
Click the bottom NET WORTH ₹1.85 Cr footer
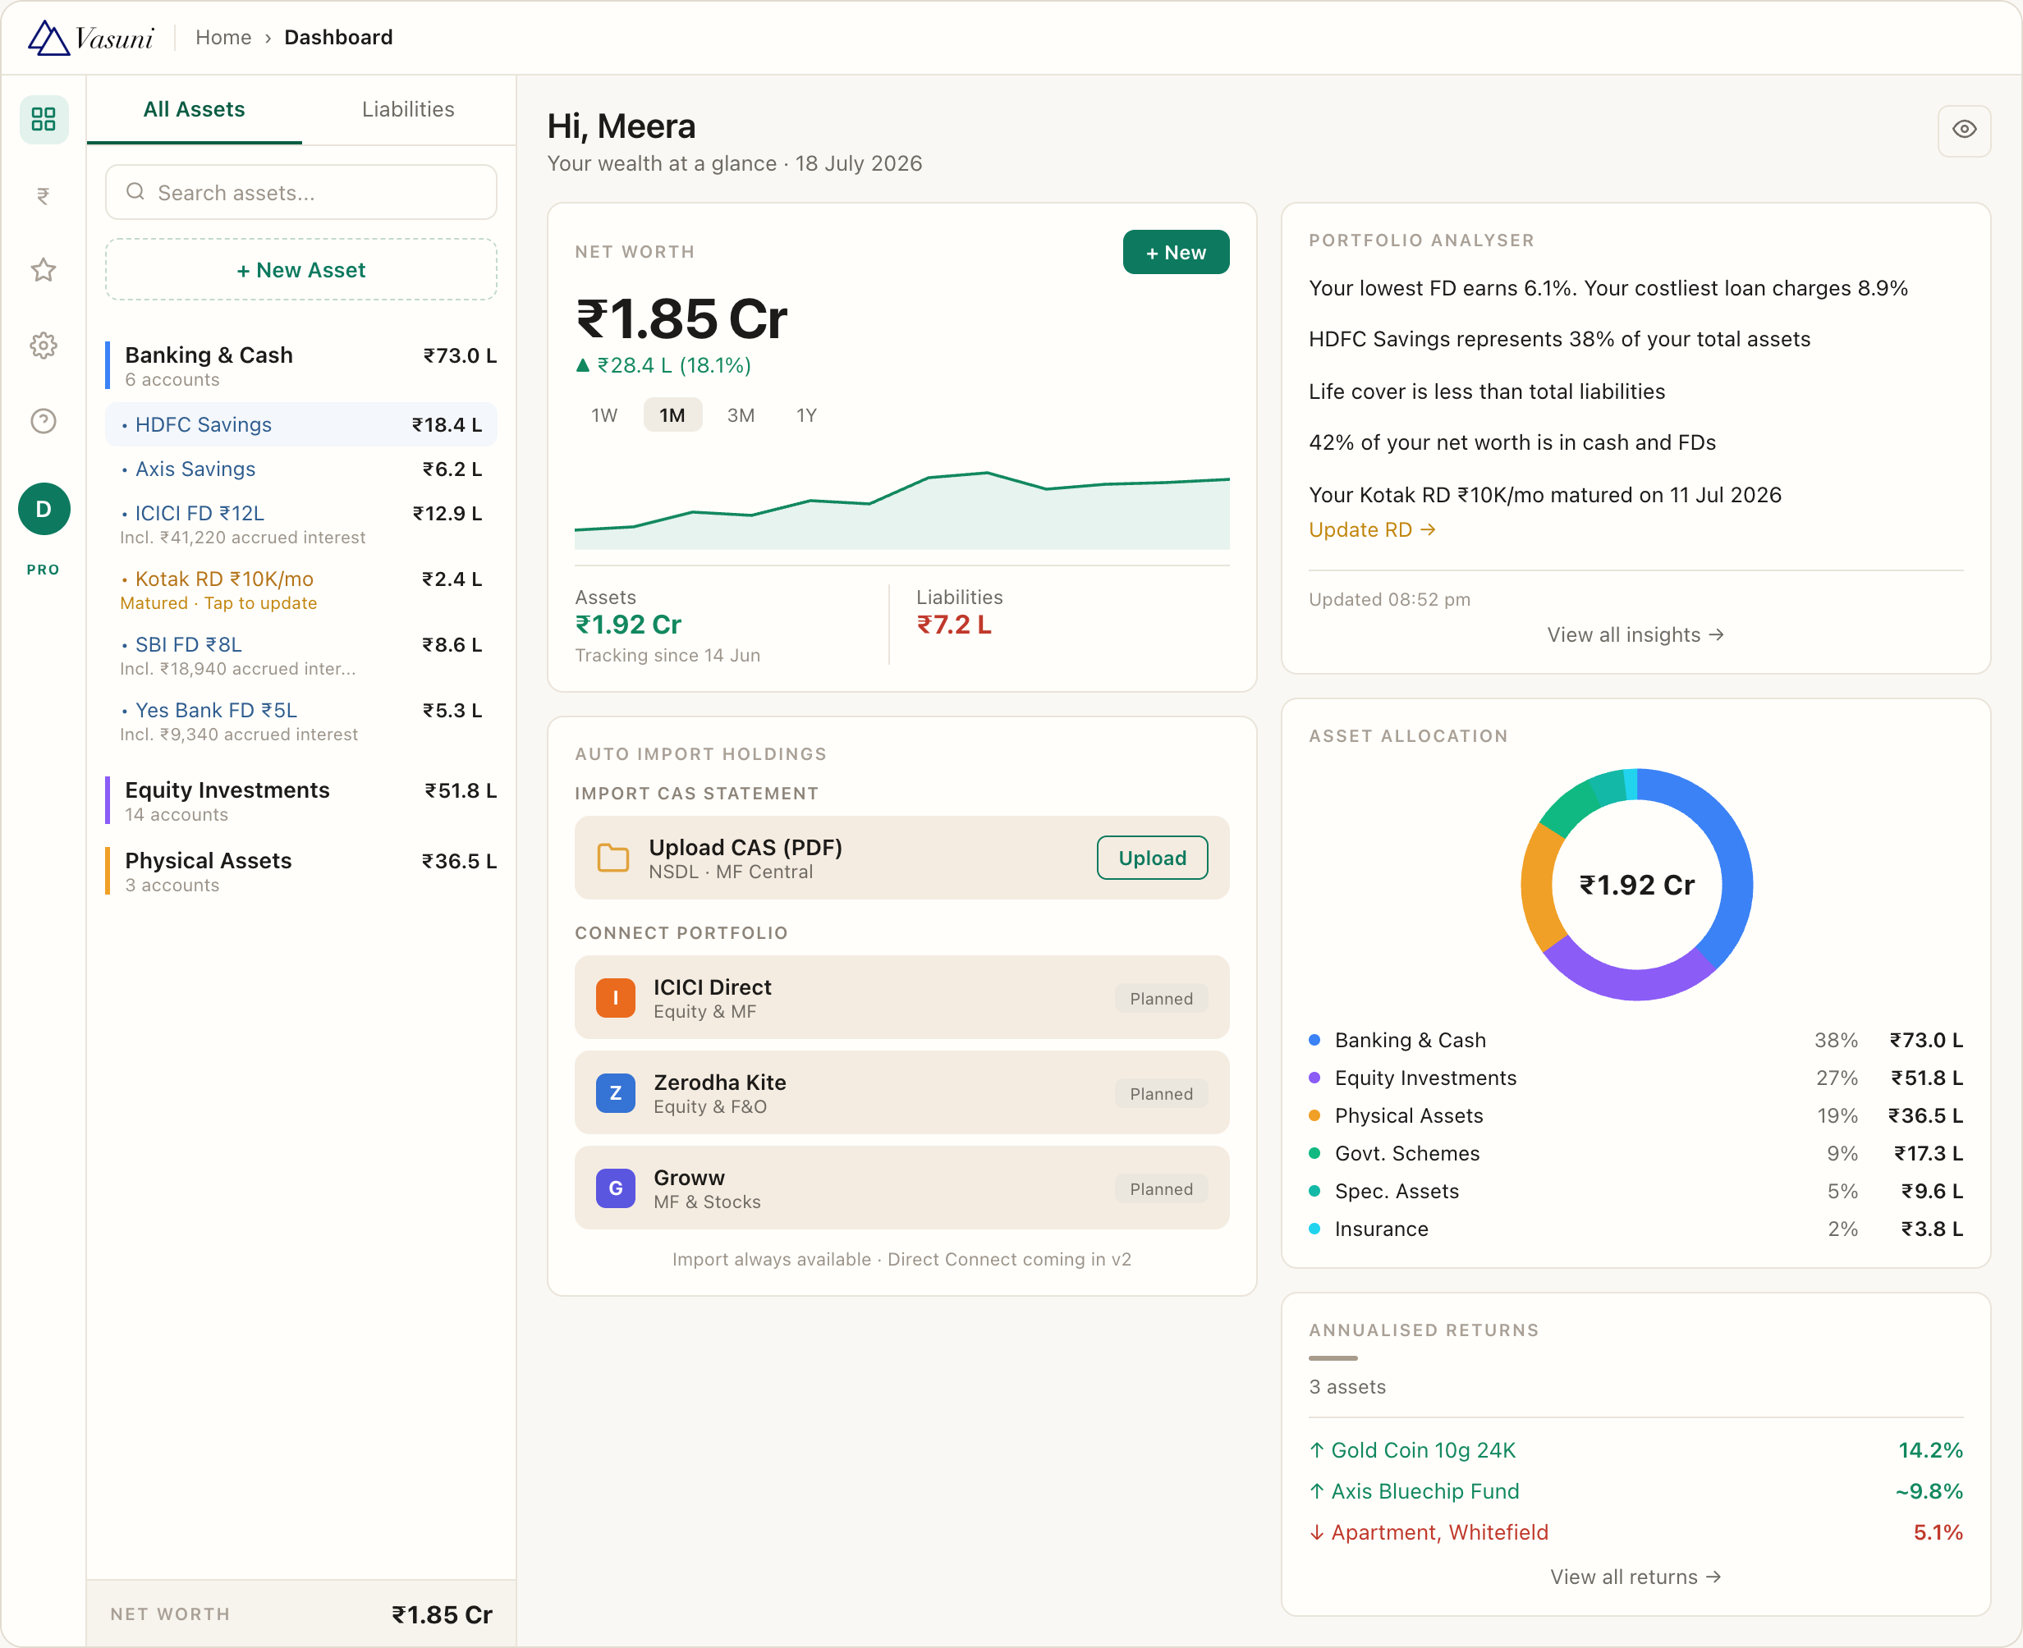[x=301, y=1614]
